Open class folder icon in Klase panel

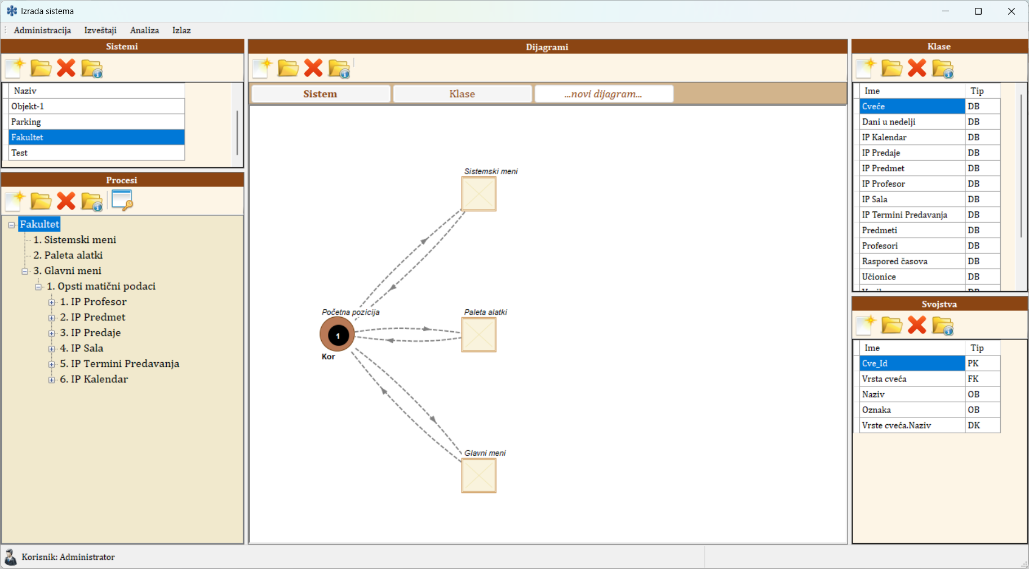(x=891, y=68)
